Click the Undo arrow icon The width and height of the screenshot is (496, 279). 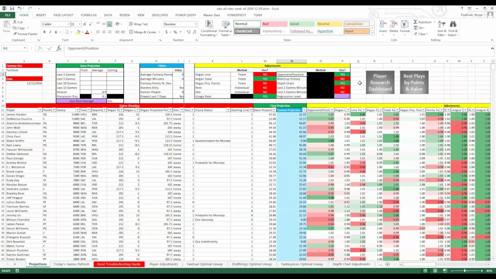20,9
